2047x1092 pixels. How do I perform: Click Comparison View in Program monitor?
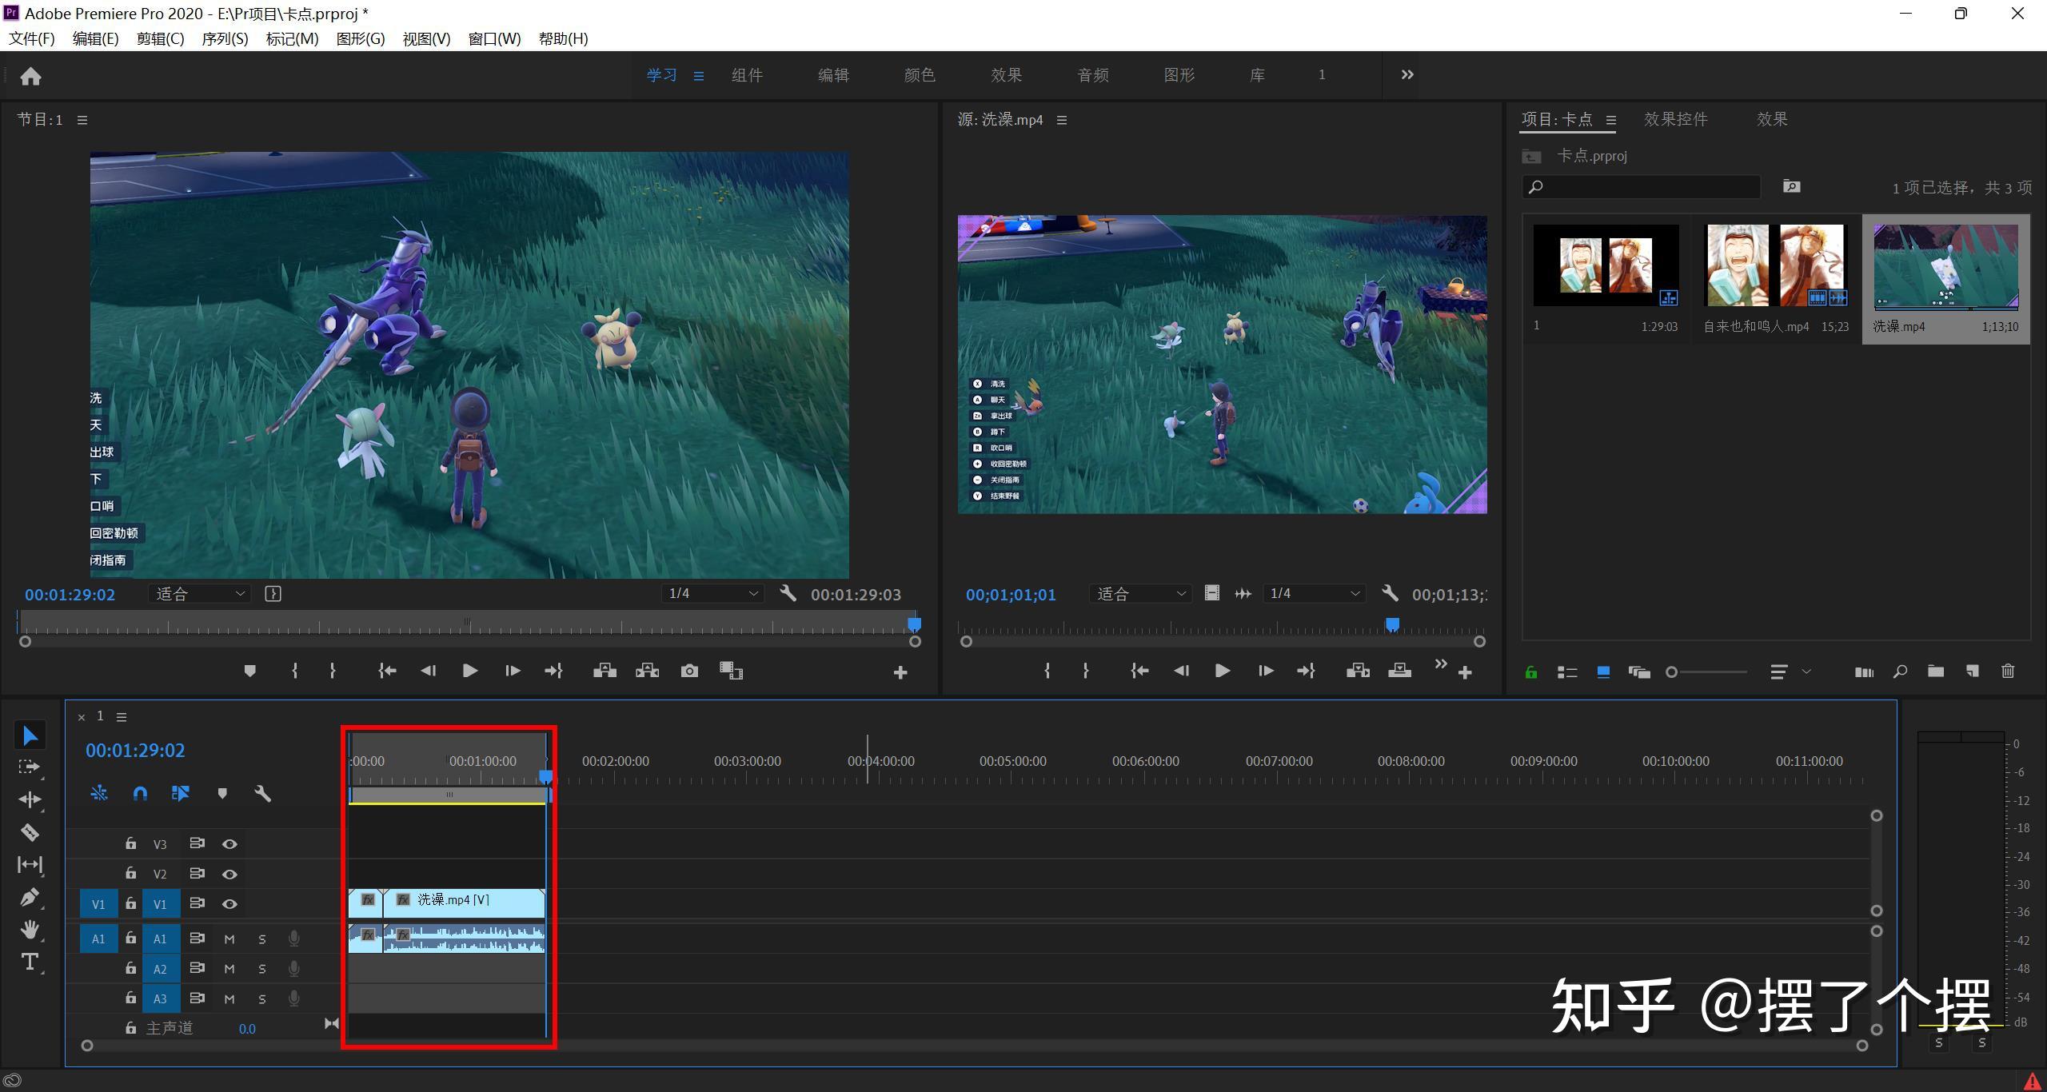(731, 671)
